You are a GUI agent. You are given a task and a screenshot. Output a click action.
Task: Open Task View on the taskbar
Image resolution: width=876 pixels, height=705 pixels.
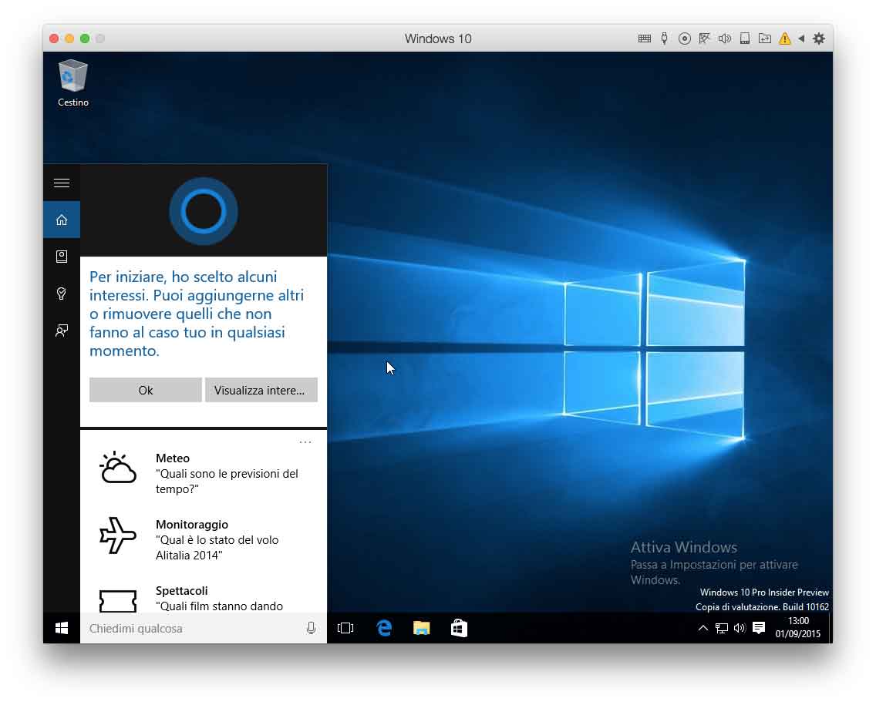pos(345,629)
